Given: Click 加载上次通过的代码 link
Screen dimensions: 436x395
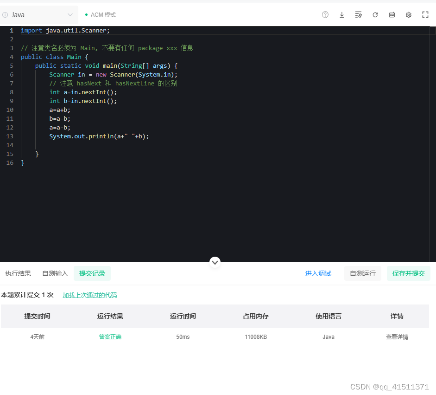Looking at the screenshot, I should [x=89, y=295].
